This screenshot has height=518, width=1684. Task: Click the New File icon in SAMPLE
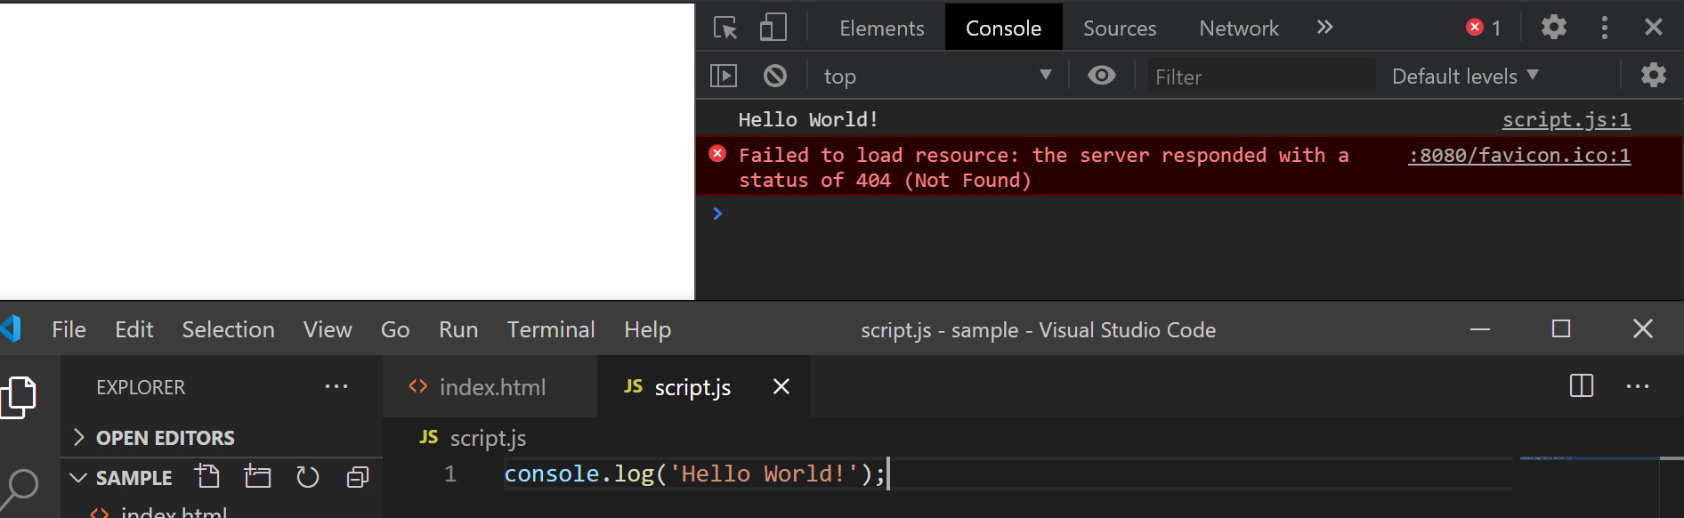coord(208,477)
